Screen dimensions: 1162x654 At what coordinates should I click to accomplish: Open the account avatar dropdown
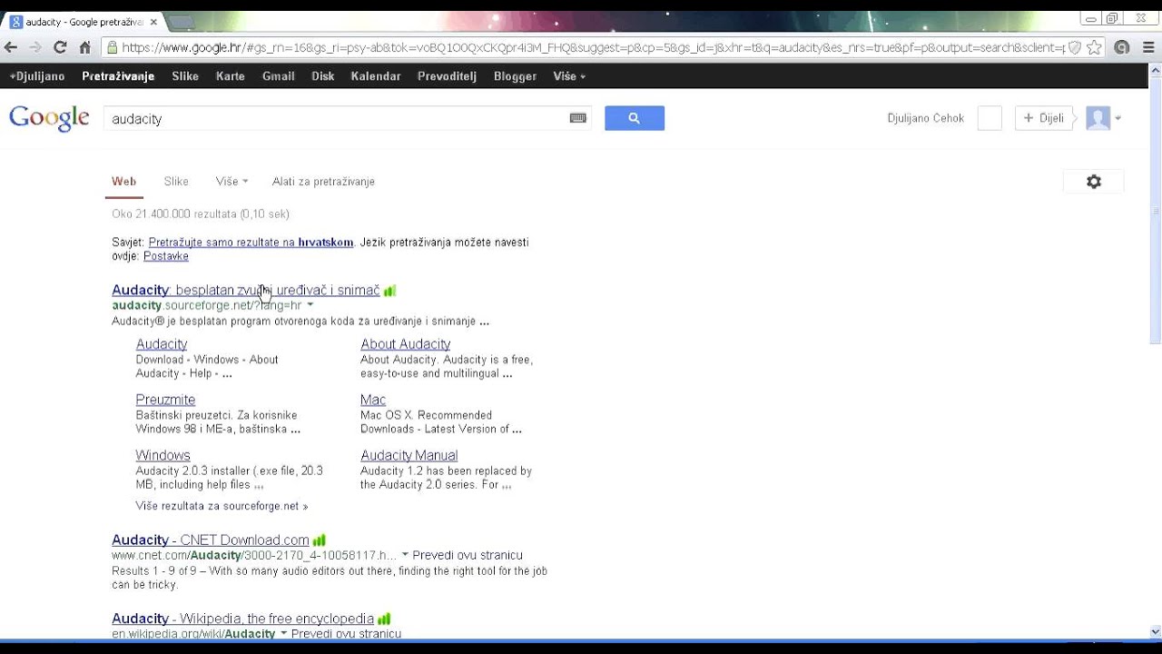pyautogui.click(x=1104, y=118)
